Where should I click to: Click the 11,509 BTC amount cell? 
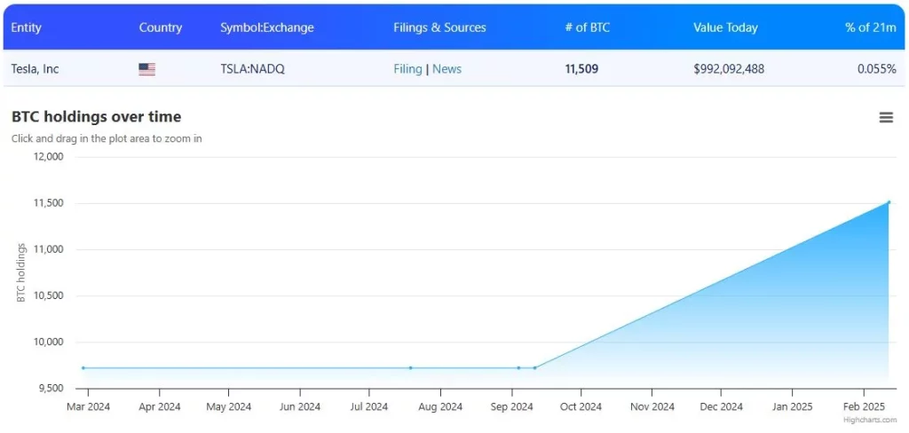pos(581,69)
